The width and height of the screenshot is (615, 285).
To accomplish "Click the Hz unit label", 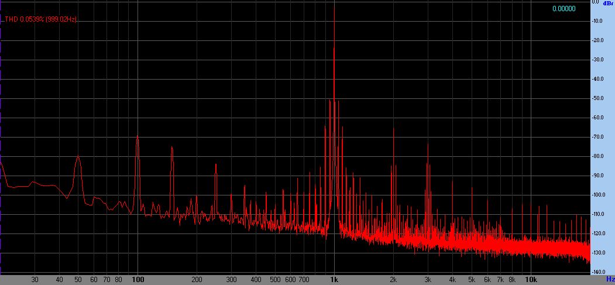I will 610,279.
